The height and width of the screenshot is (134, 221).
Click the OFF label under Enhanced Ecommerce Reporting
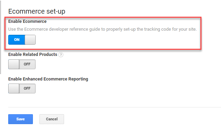[27, 88]
